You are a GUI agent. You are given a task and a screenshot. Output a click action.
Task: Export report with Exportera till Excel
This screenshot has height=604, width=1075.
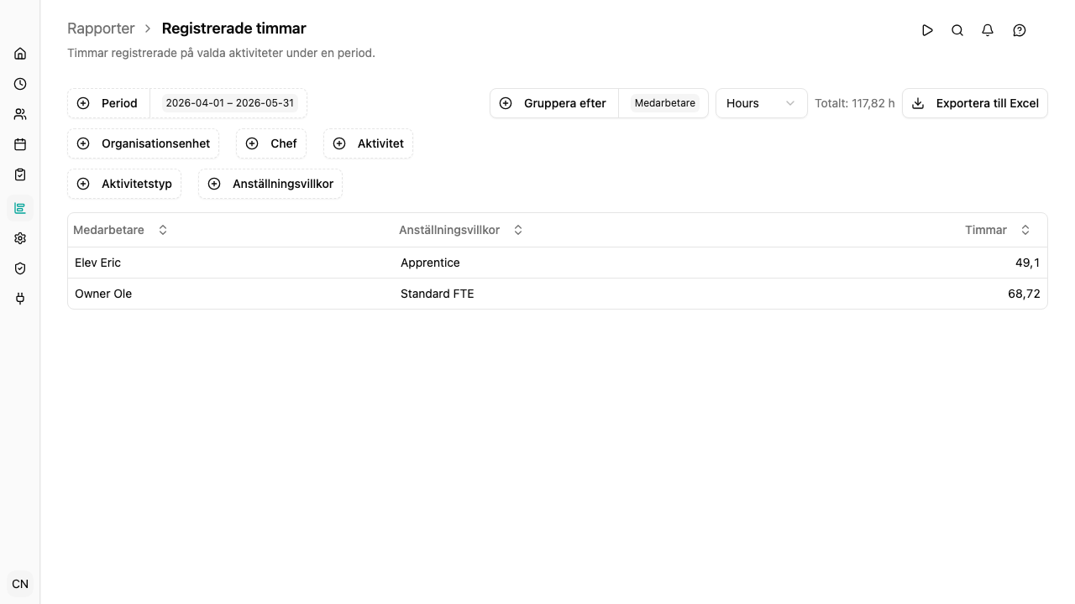coord(975,103)
